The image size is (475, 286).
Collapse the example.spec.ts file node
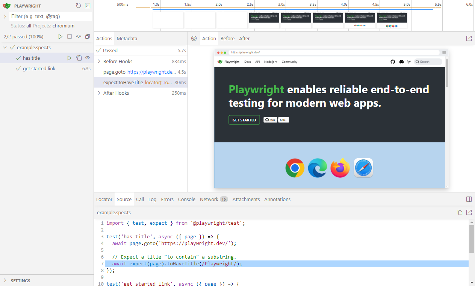(5, 47)
